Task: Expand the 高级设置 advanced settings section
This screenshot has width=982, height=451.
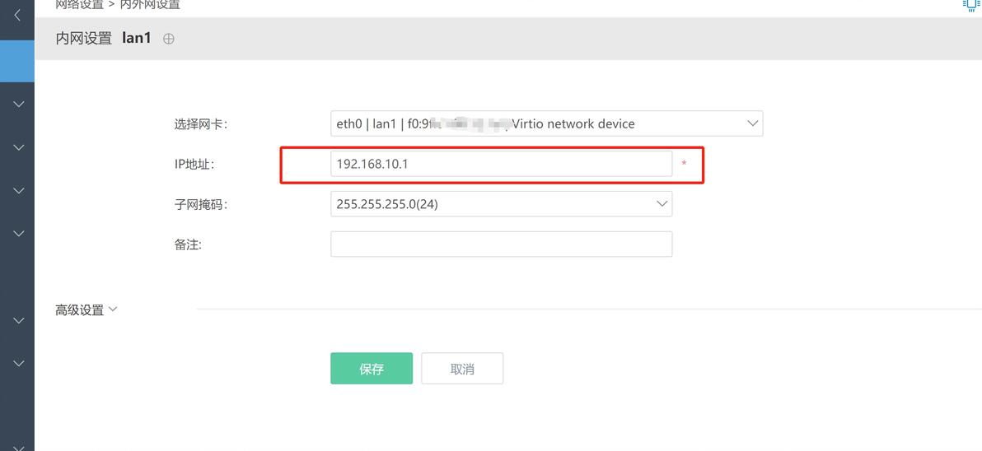Action: click(87, 310)
